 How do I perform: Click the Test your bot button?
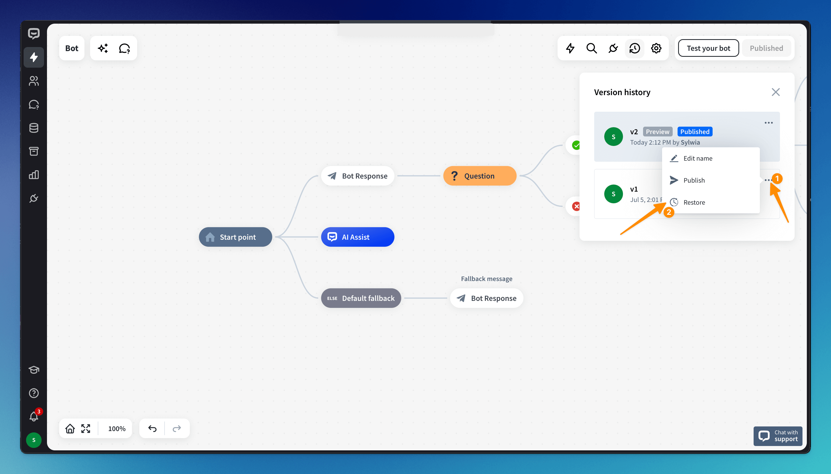[x=708, y=48]
